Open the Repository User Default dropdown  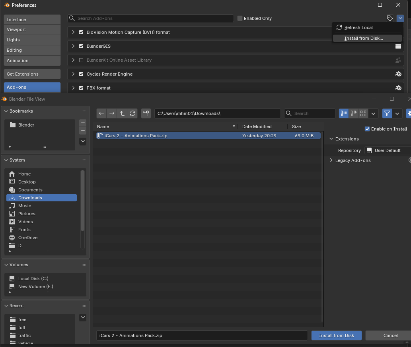point(388,150)
